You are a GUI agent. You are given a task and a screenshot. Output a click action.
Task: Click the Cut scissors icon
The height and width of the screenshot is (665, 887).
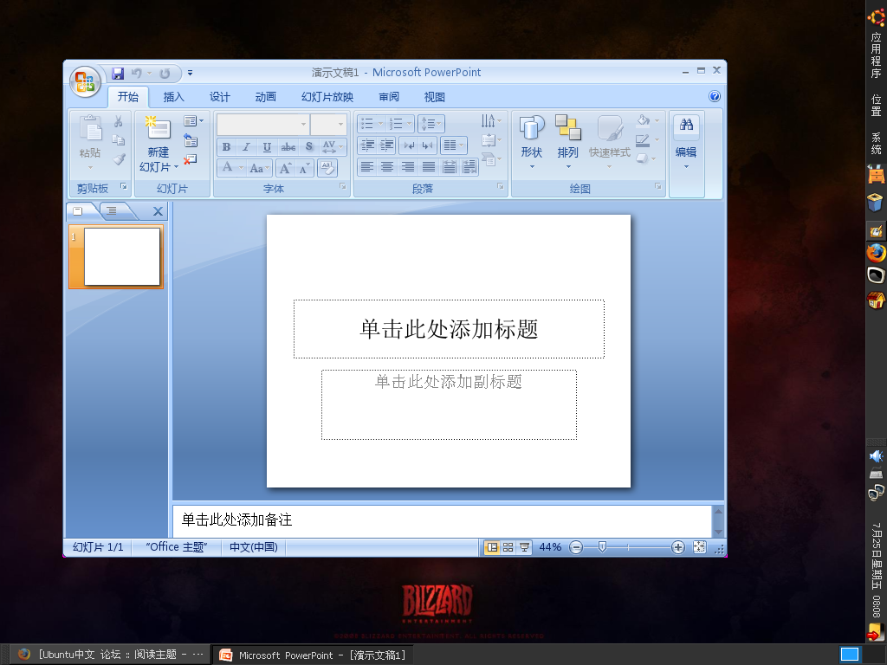(118, 121)
